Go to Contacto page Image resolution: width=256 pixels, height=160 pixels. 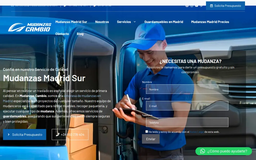click(x=62, y=34)
